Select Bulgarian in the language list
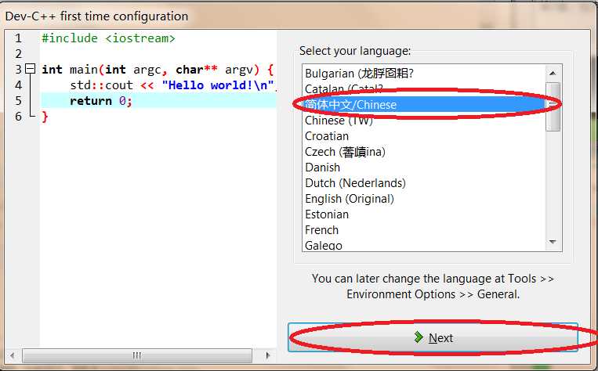Image resolution: width=598 pixels, height=371 pixels. click(x=424, y=73)
